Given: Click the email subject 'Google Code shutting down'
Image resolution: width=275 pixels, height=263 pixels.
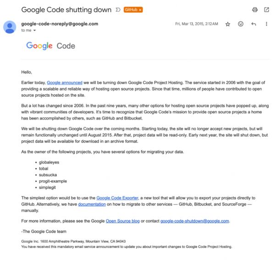Looking at the screenshot, I should click(x=66, y=10).
